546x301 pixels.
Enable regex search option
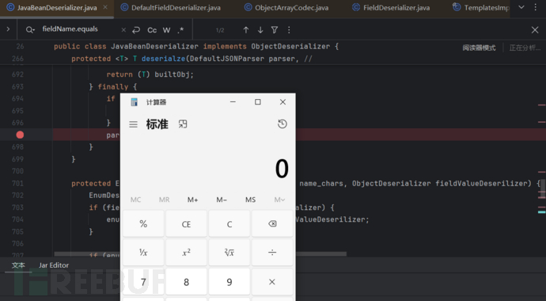(x=180, y=30)
